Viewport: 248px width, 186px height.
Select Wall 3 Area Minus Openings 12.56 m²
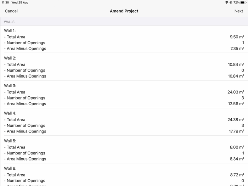pyautogui.click(x=236, y=104)
